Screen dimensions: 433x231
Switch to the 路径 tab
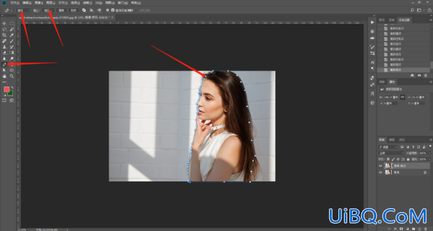402,140
